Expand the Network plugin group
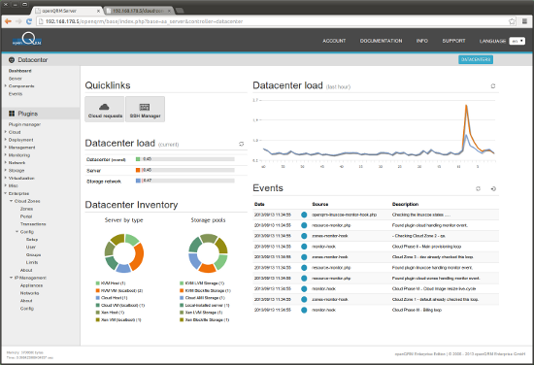Viewport: 534px width, 365px height. [x=6, y=162]
